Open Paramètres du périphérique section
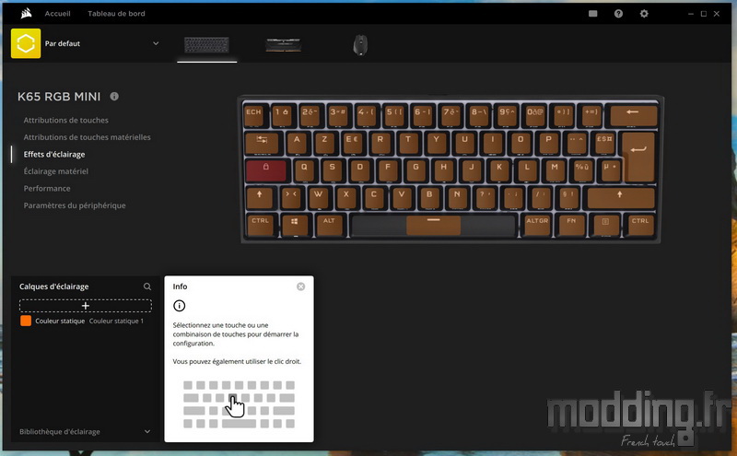 click(x=75, y=205)
